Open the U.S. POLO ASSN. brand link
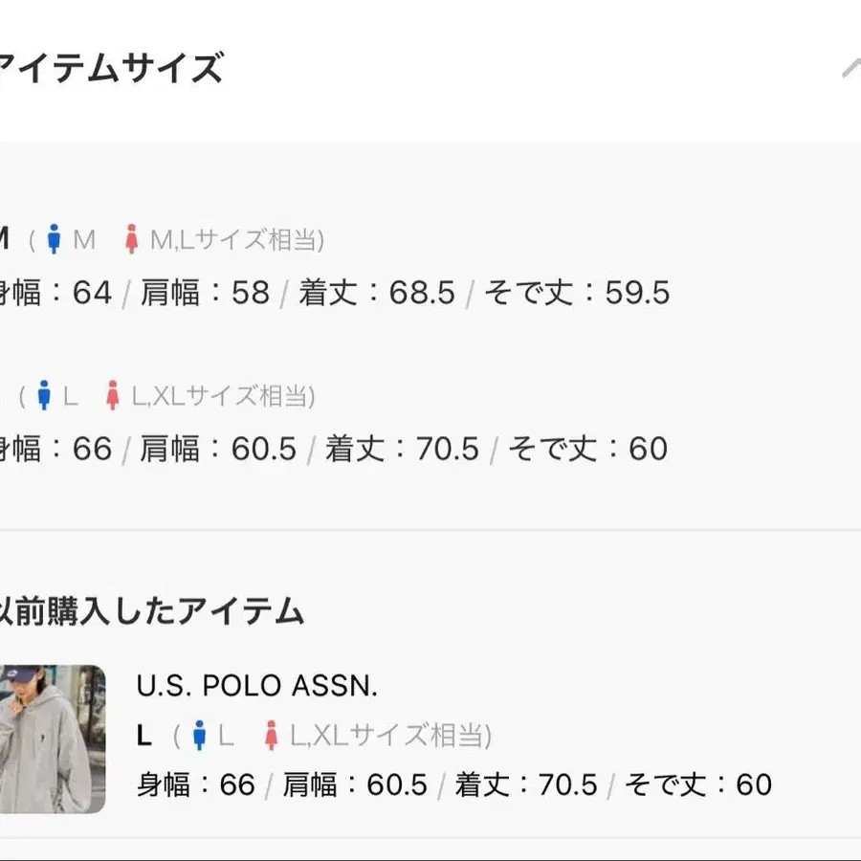The width and height of the screenshot is (861, 861). [257, 686]
